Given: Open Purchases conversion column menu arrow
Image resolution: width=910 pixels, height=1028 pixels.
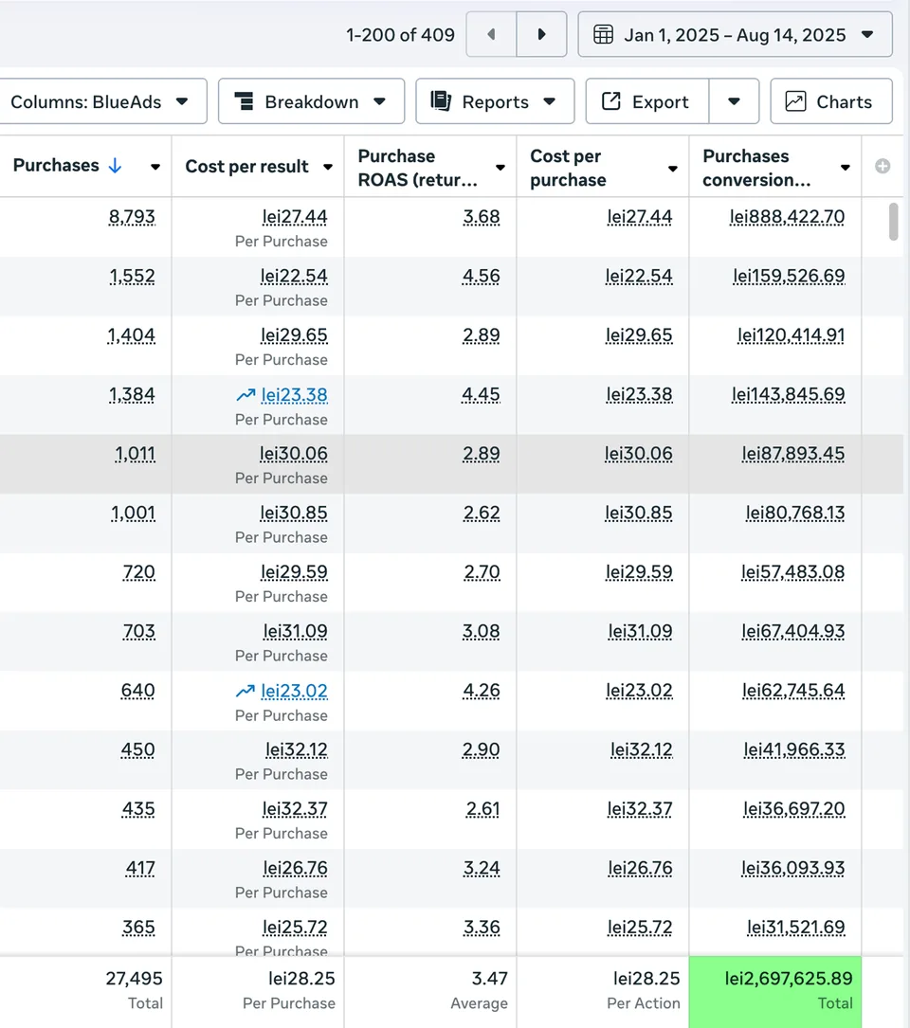Looking at the screenshot, I should click(x=846, y=168).
